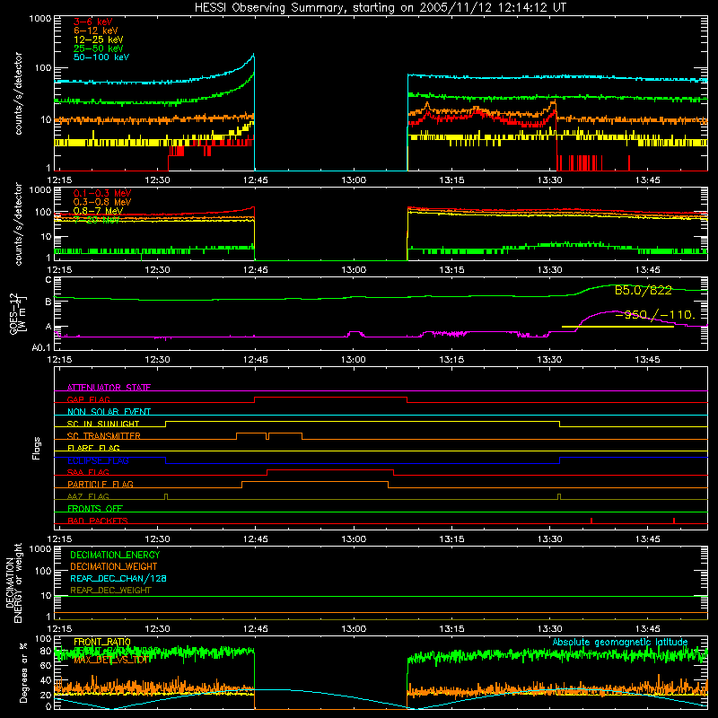718x718 pixels.
Task: Click the Degrees or % axis title
Action: (23, 672)
